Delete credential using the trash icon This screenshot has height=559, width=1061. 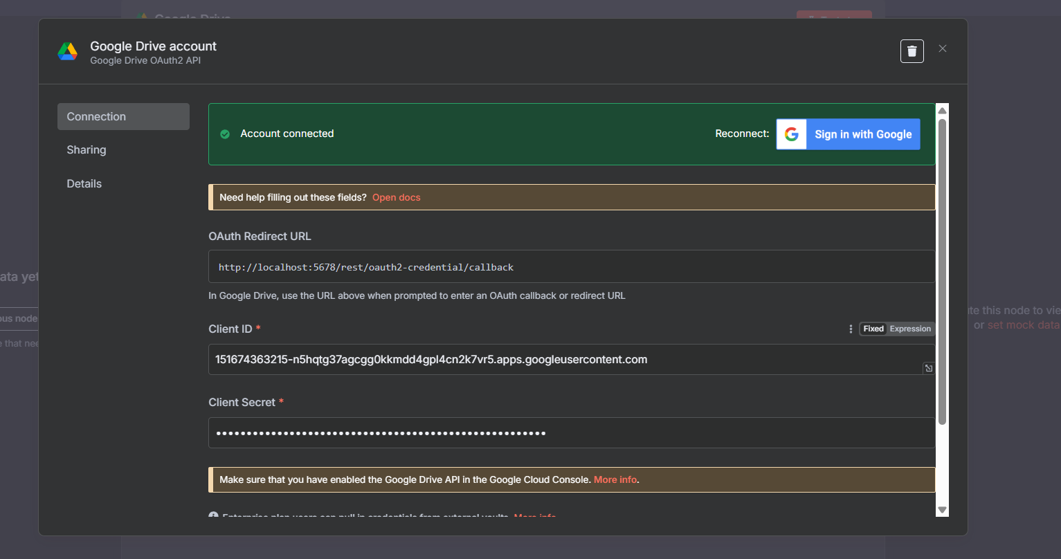tap(912, 51)
